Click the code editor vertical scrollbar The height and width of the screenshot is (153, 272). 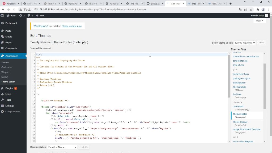[x=229, y=76]
